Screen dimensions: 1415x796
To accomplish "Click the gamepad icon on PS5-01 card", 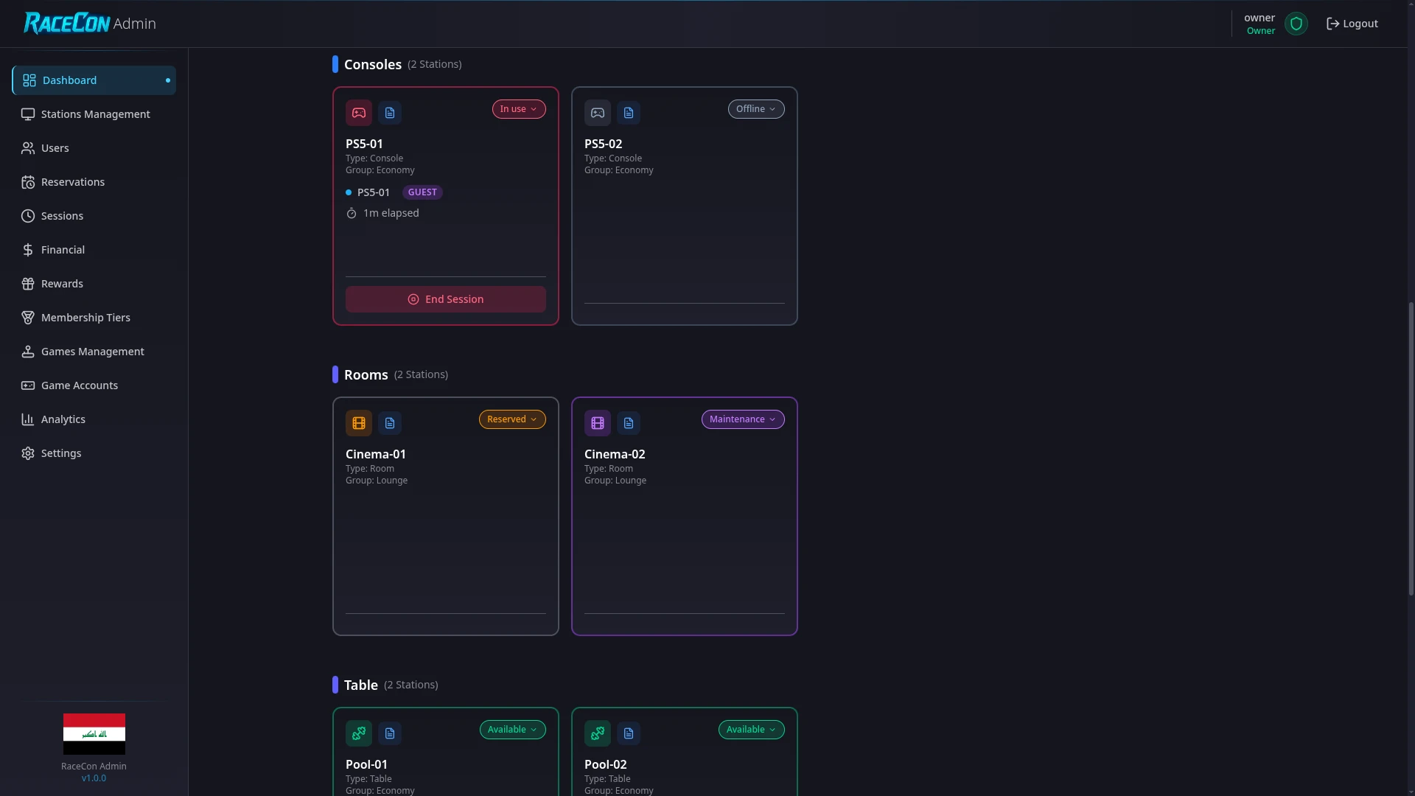I will (359, 112).
